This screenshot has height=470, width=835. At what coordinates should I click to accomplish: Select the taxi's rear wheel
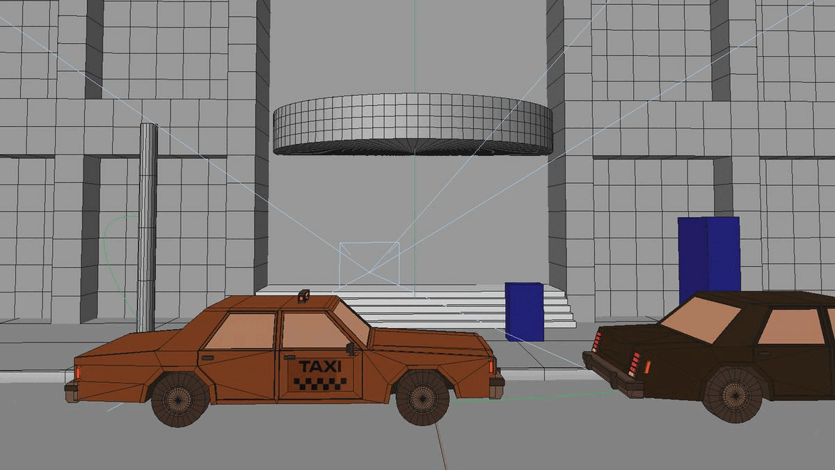click(x=180, y=400)
